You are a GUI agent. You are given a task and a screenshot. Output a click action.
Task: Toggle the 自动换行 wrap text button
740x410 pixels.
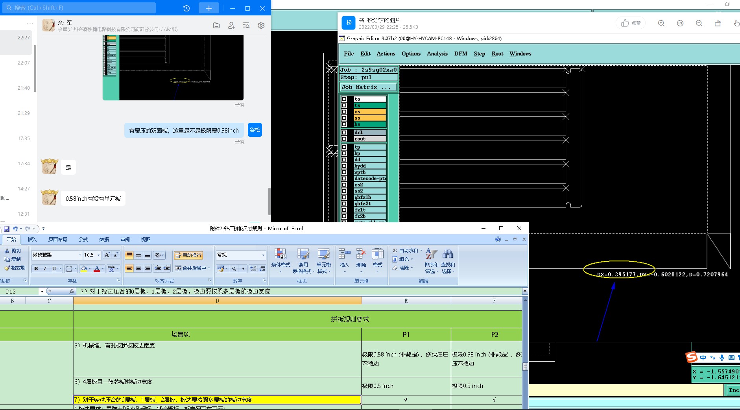188,255
